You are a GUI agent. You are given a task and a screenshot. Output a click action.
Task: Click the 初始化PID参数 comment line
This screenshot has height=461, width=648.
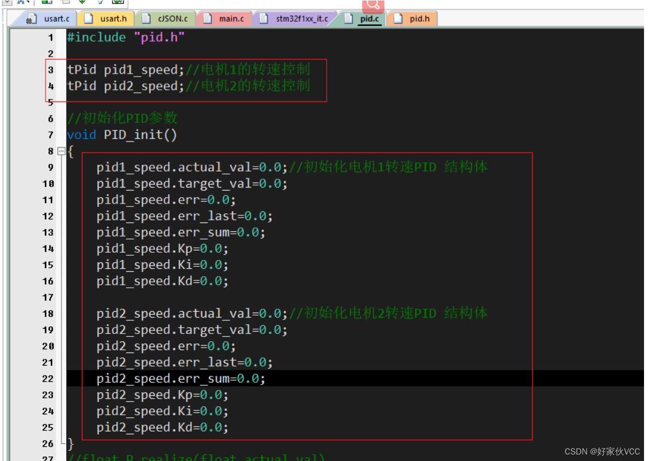pos(122,118)
